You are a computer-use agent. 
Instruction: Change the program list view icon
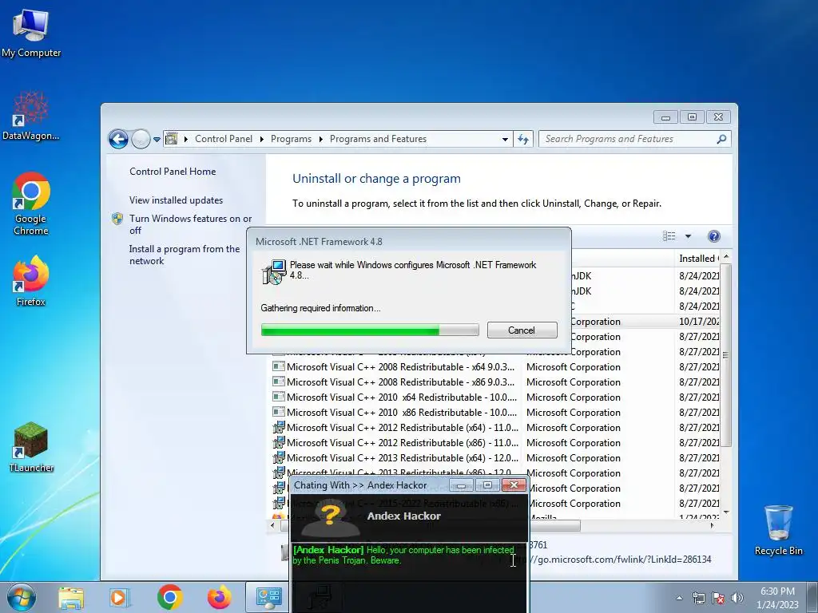click(x=669, y=236)
